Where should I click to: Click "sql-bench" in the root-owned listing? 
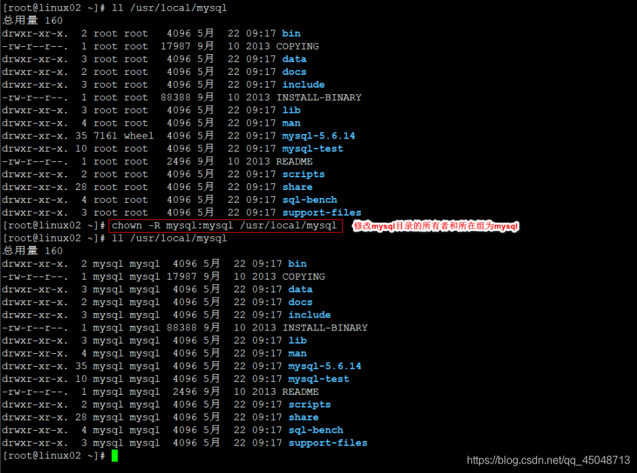pyautogui.click(x=309, y=199)
